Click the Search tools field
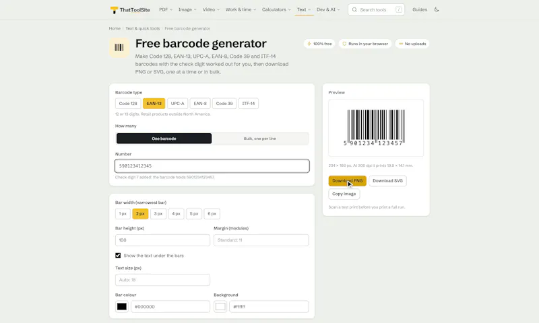The height and width of the screenshot is (323, 539). coord(376,9)
